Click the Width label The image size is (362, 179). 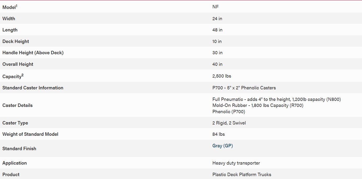point(9,19)
